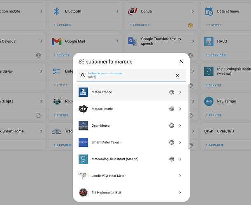The width and height of the screenshot is (251, 205).
Task: Expand Landis+Gyr Heat Meter chevron
Action: [180, 175]
